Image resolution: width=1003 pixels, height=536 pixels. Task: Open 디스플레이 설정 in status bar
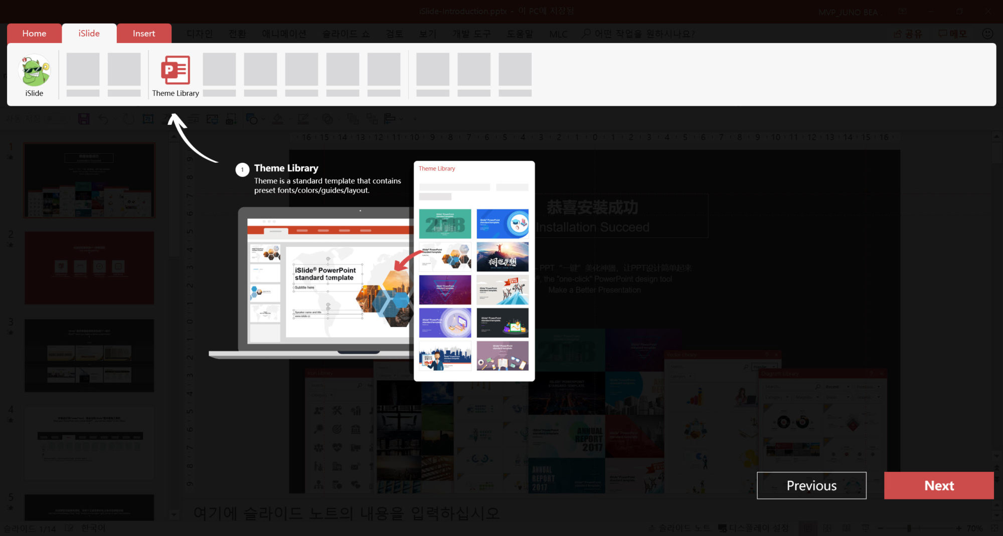753,528
